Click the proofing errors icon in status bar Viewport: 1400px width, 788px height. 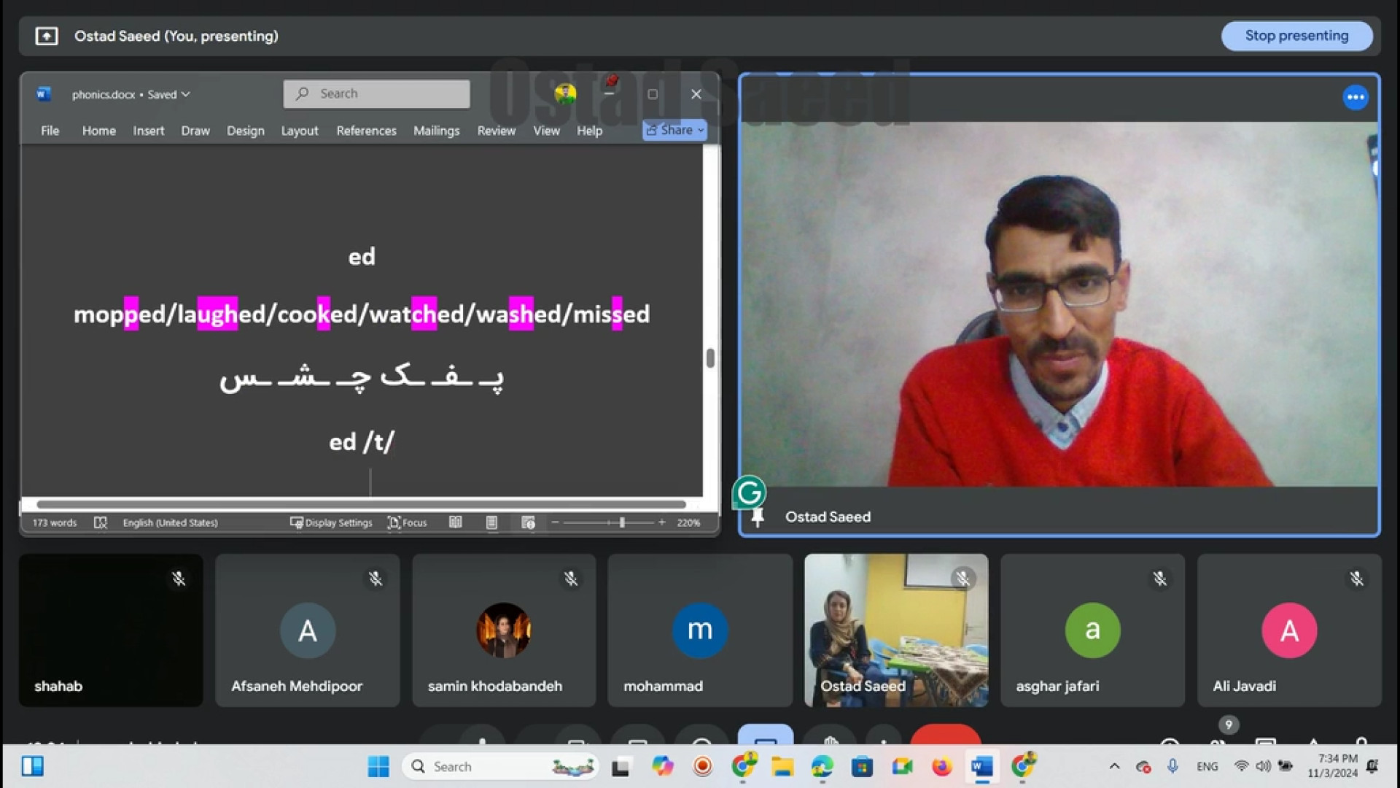[x=101, y=522]
